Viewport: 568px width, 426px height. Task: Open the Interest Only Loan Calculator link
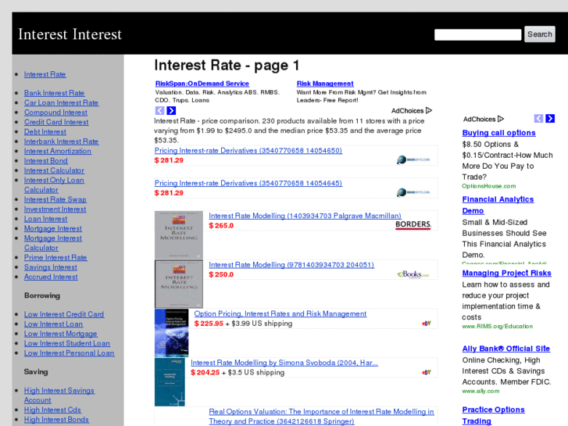coord(54,185)
